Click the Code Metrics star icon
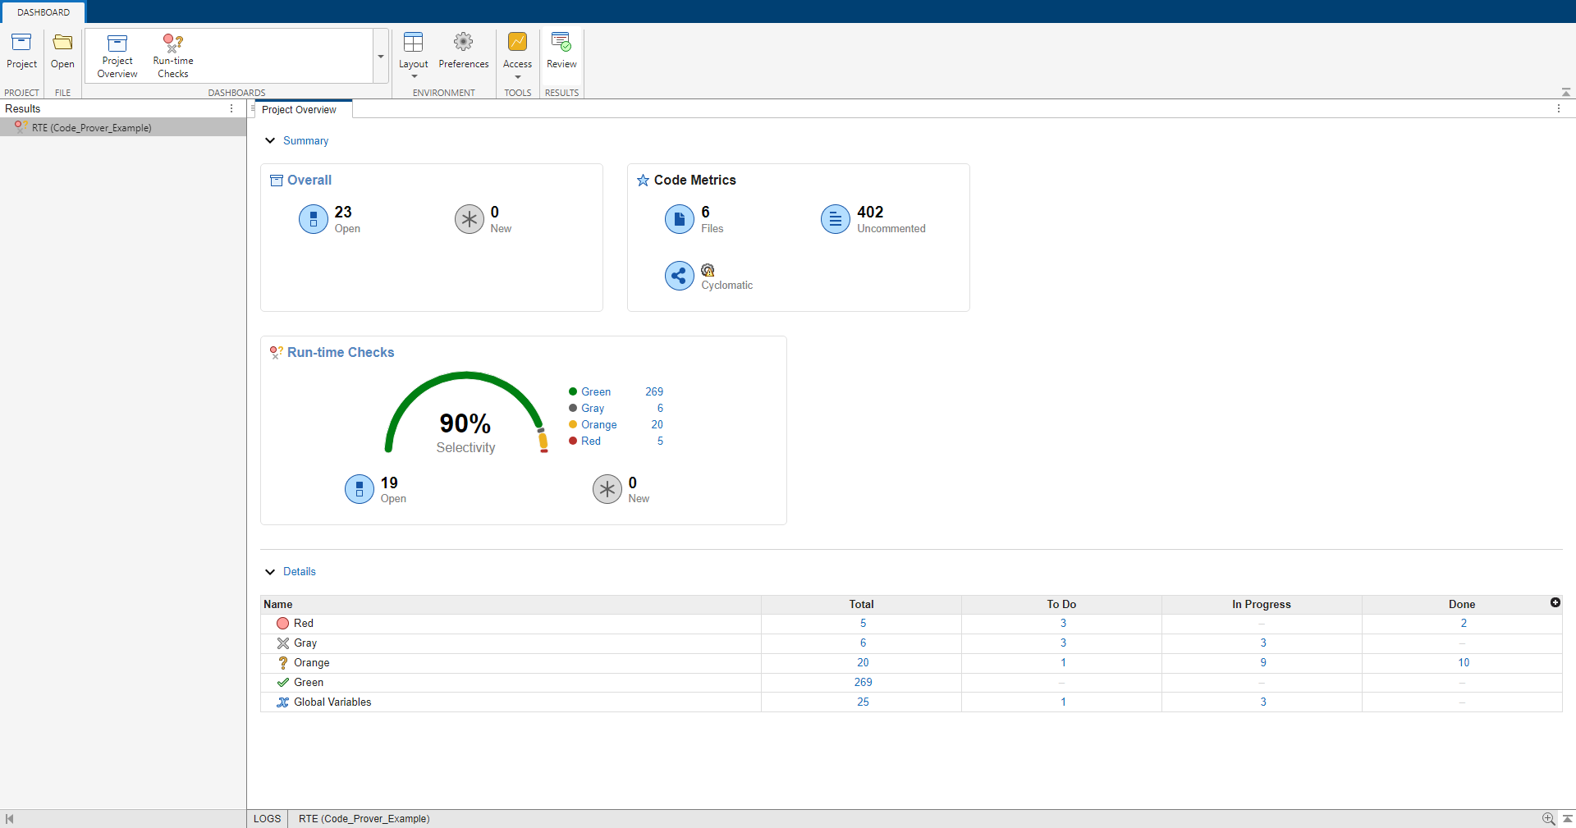The width and height of the screenshot is (1576, 828). [643, 181]
